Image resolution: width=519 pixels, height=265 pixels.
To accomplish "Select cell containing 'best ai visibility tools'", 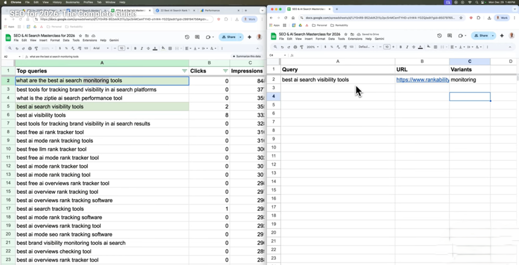I will 102,115.
